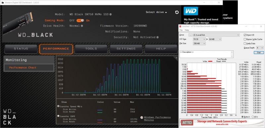Uncheck the Direct I/O checkbox
This screenshot has width=265, height=128.
(x=245, y=35)
